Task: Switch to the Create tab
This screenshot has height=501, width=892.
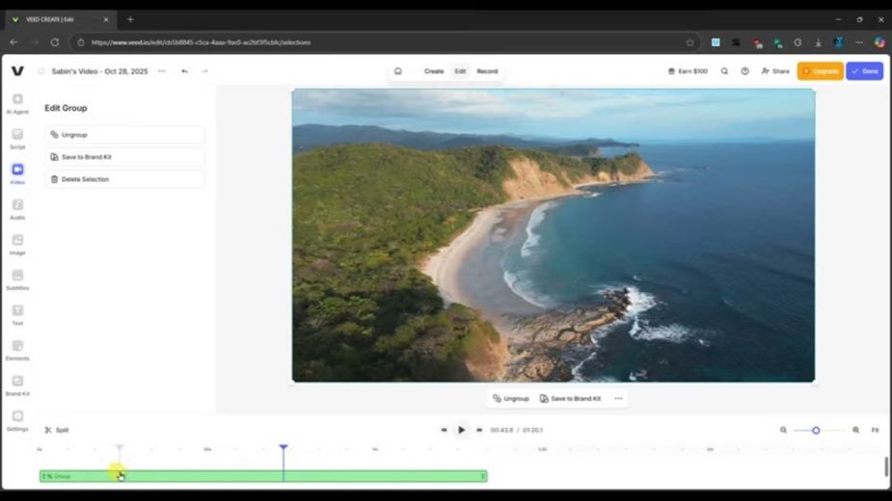Action: tap(434, 71)
